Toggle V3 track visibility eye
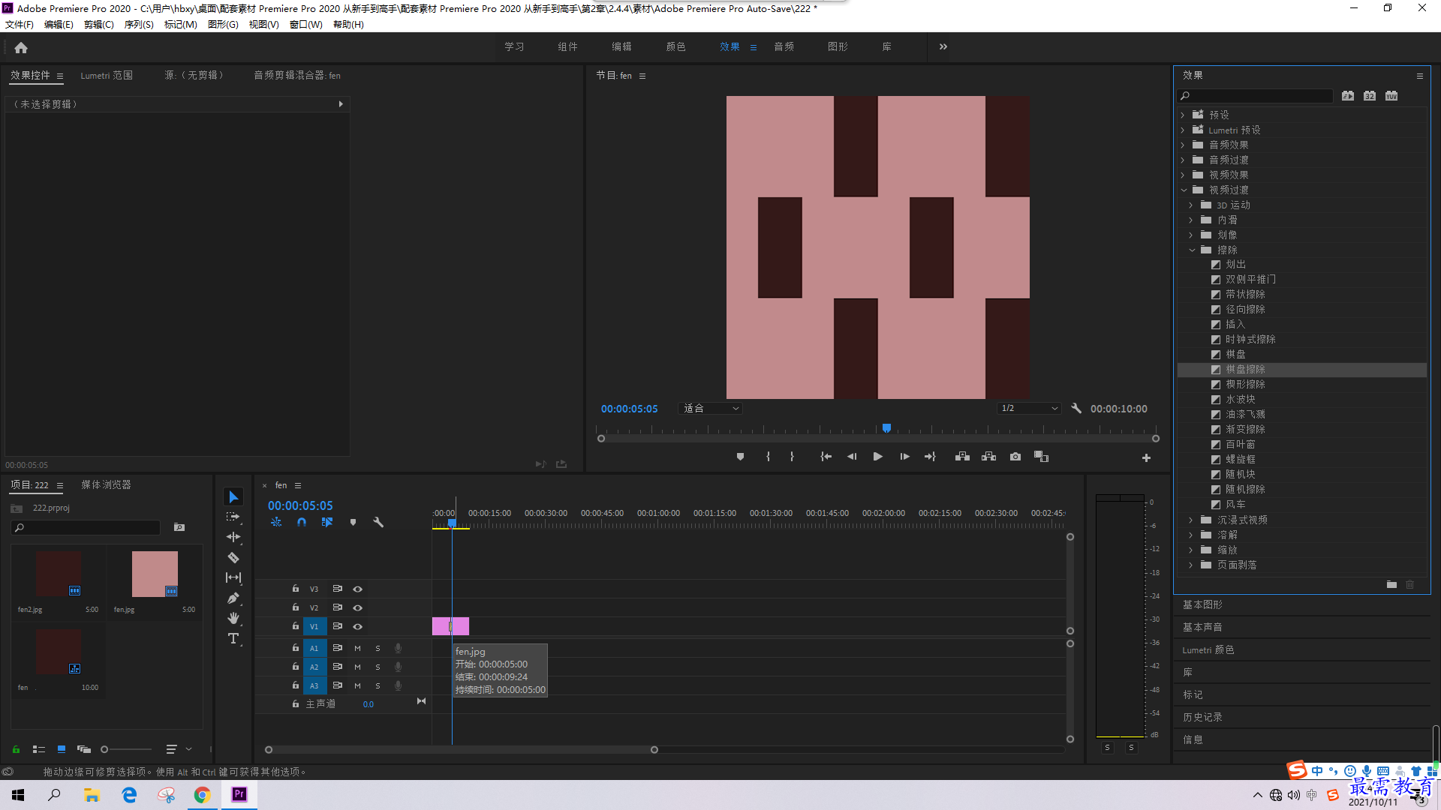Viewport: 1441px width, 810px height. coord(358,589)
